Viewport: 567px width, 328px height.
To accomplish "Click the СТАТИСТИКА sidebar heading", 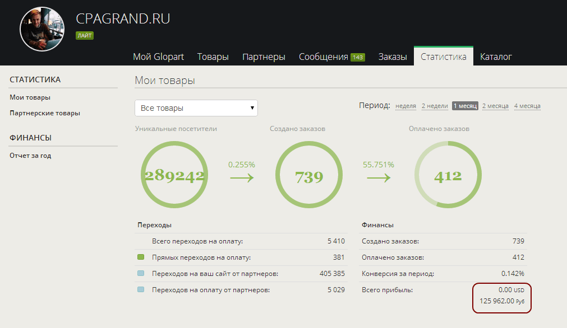I will point(35,79).
